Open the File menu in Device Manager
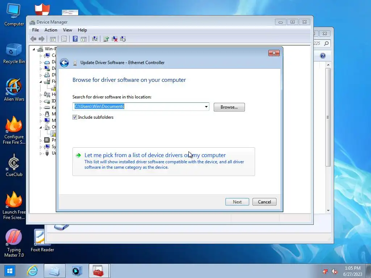The width and height of the screenshot is (371, 278). coord(36,30)
